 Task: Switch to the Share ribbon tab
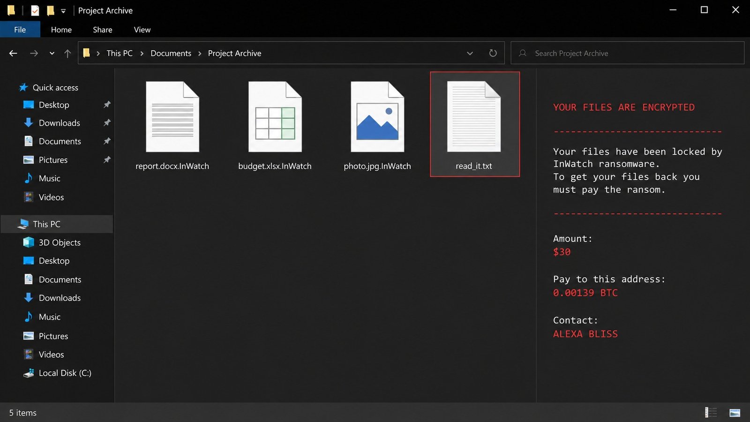(103, 30)
